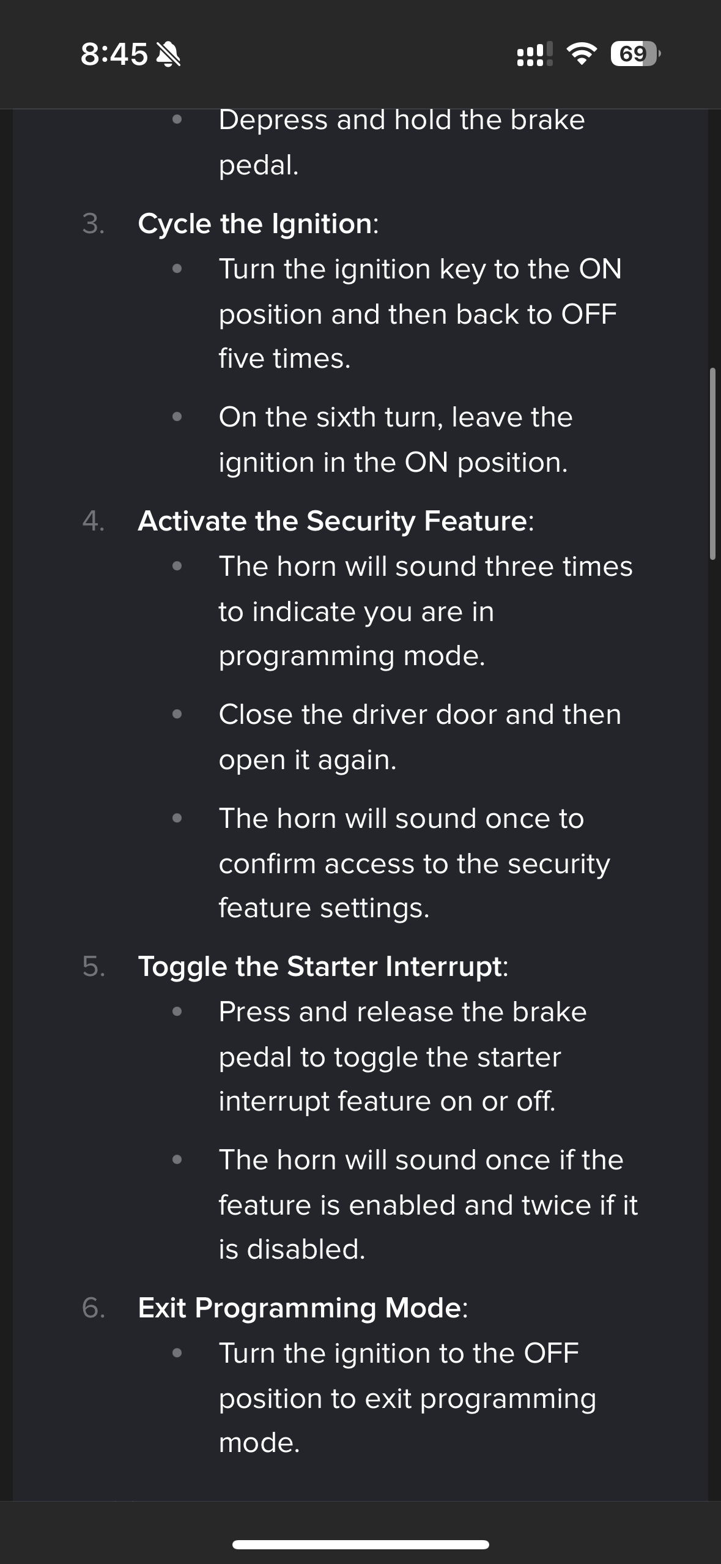Tap the battery level indicator
This screenshot has height=1564, width=721.
coord(635,54)
